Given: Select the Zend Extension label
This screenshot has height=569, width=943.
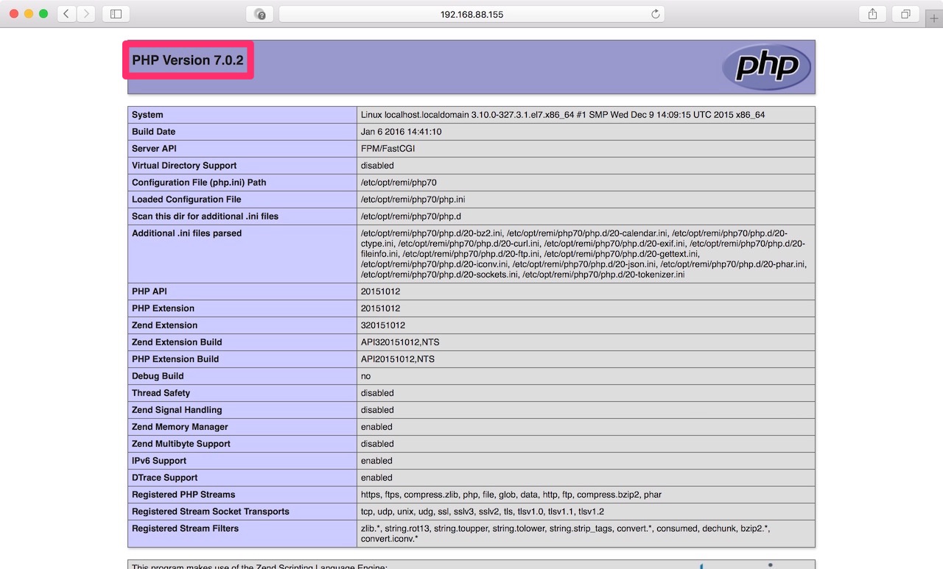Looking at the screenshot, I should (x=164, y=325).
